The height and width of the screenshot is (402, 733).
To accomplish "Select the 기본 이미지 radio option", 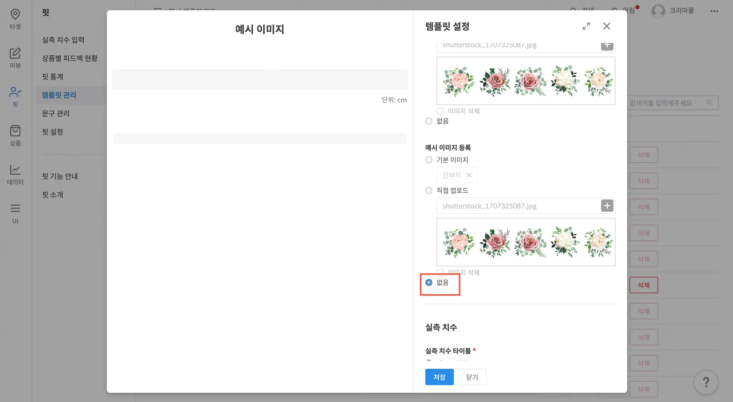I will pos(429,160).
